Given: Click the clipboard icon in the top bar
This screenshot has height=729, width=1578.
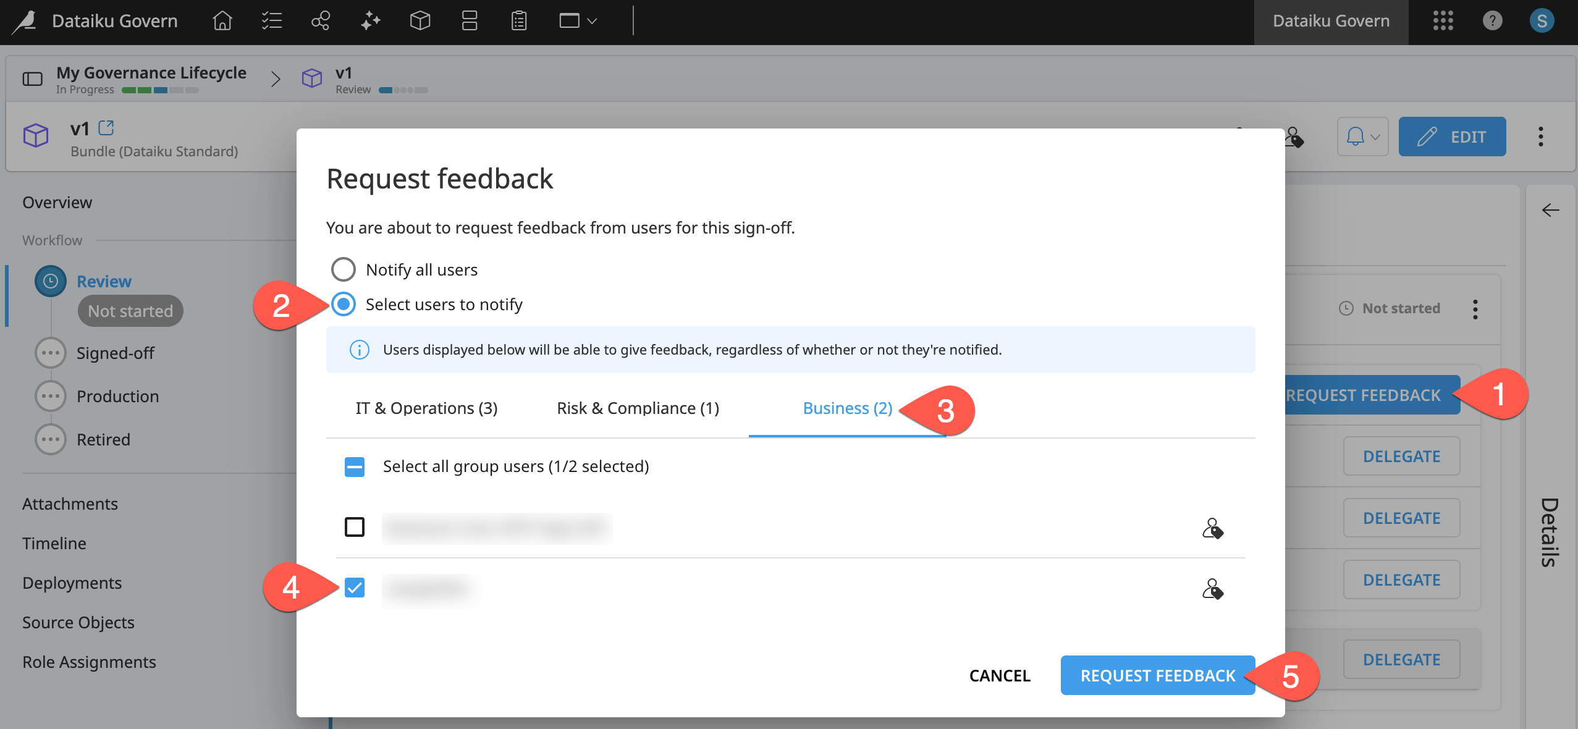Looking at the screenshot, I should [x=518, y=21].
